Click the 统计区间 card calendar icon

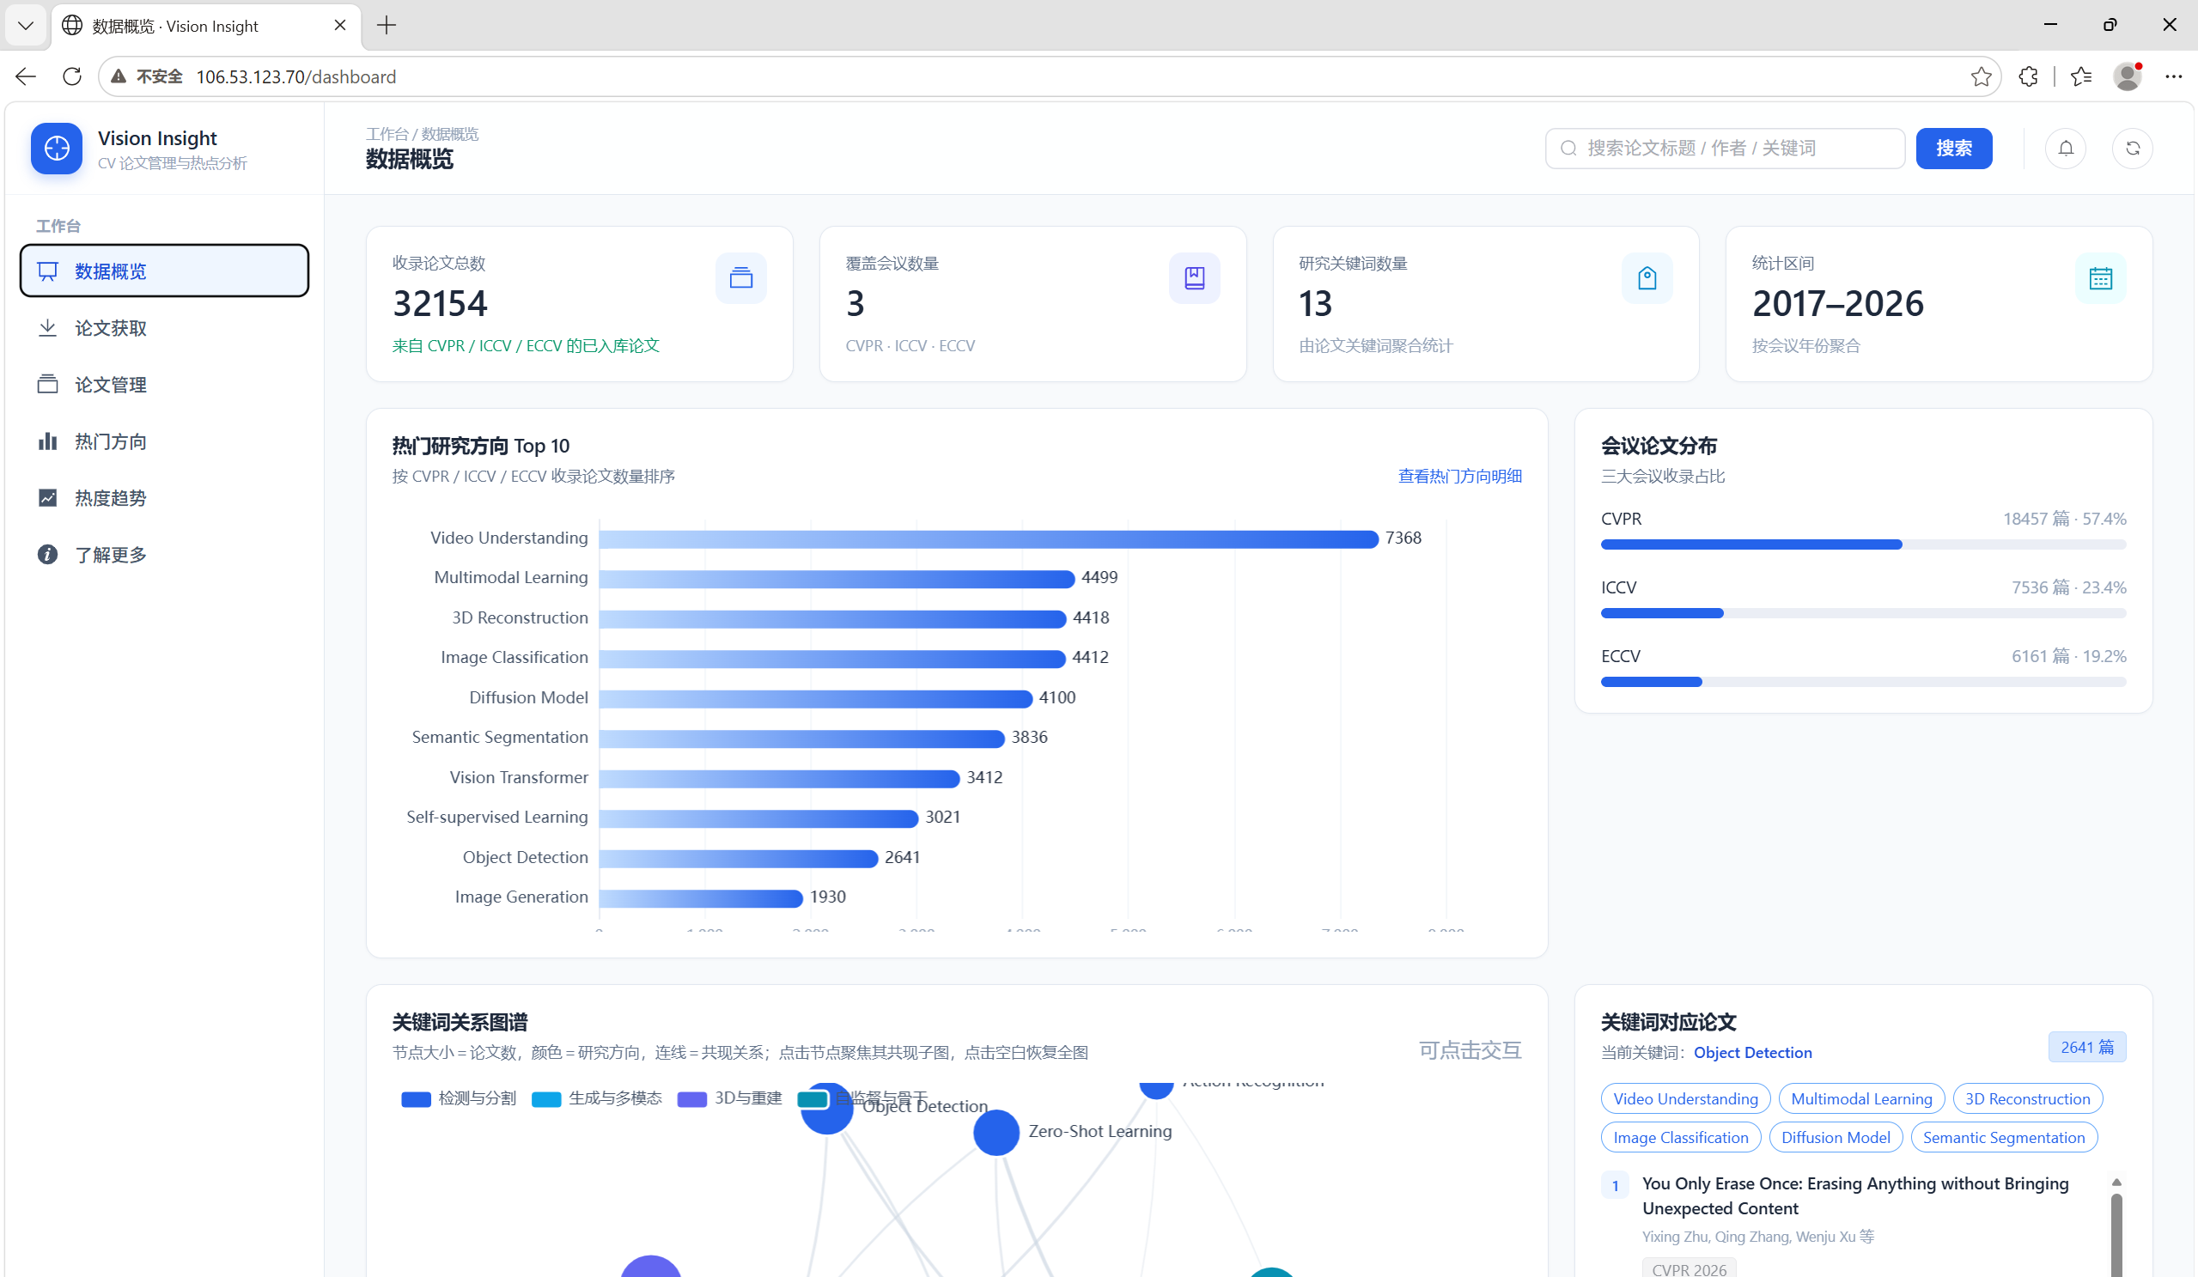[2100, 278]
